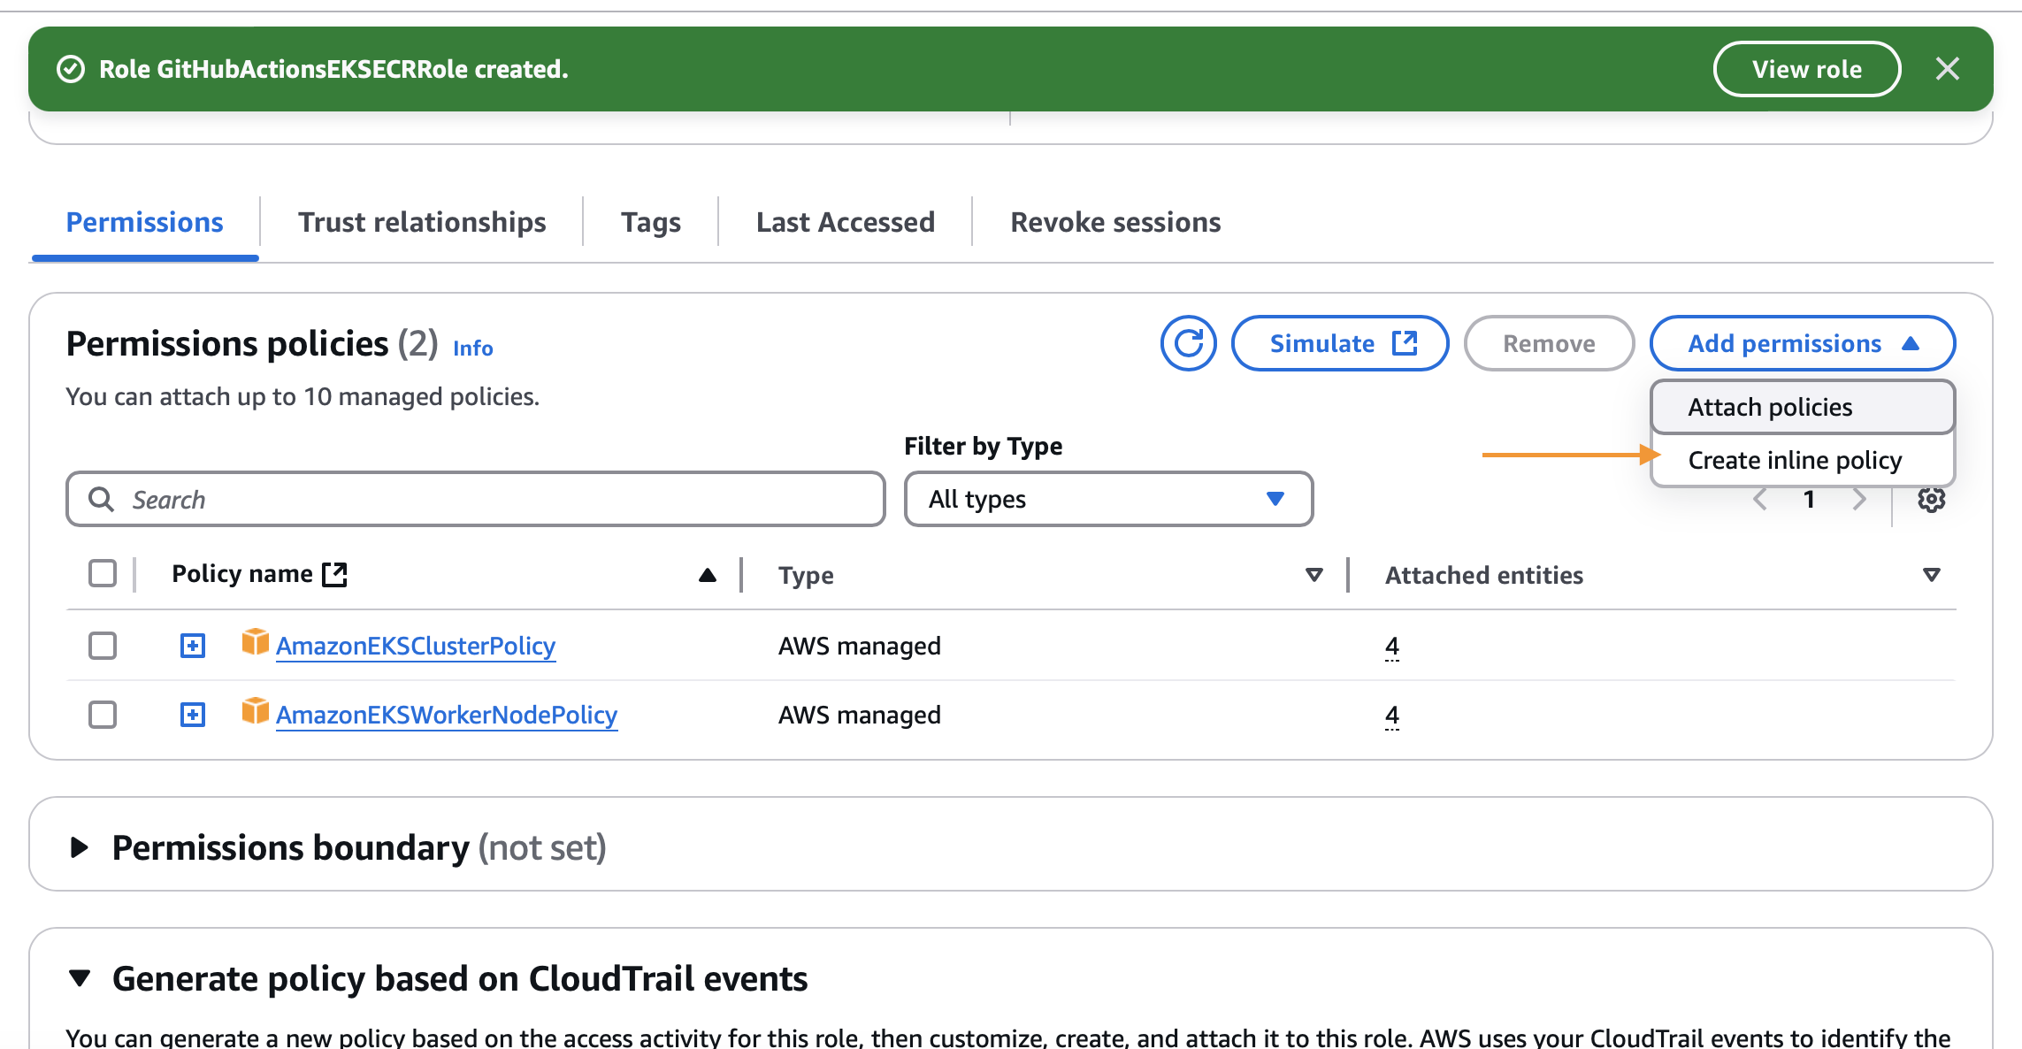Click the disabled Remove button
This screenshot has height=1049, width=2022.
coord(1549,343)
